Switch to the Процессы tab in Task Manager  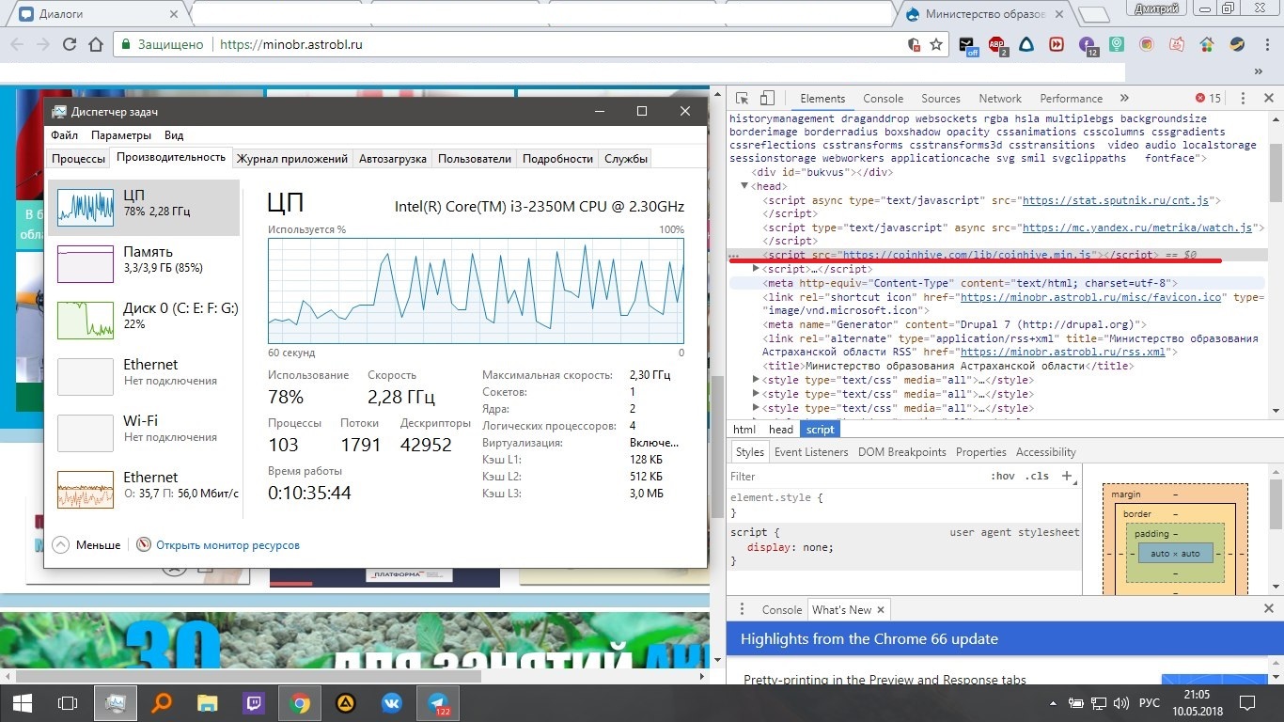click(78, 159)
